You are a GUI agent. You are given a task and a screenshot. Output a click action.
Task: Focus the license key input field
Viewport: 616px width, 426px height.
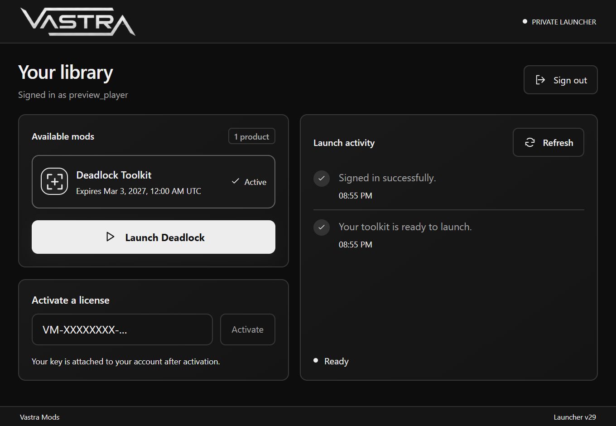122,329
